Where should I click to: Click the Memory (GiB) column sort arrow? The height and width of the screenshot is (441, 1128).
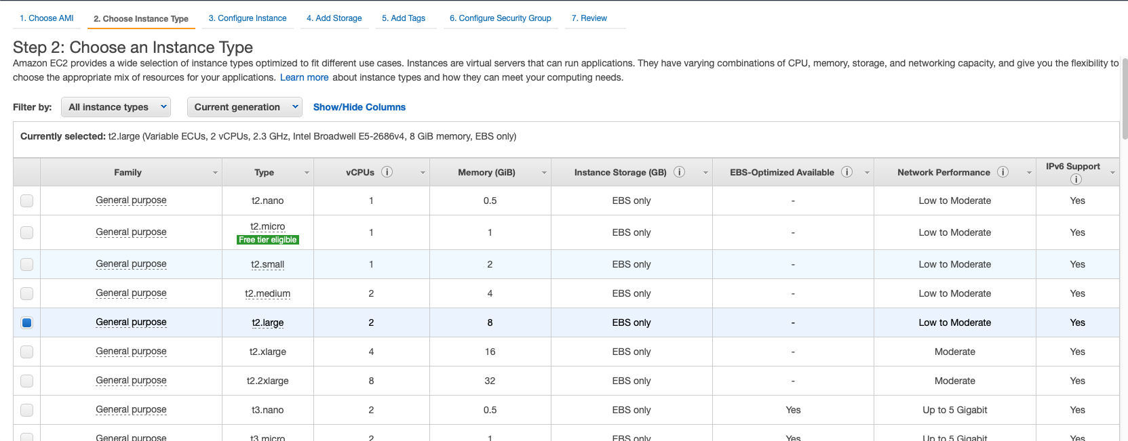point(544,173)
